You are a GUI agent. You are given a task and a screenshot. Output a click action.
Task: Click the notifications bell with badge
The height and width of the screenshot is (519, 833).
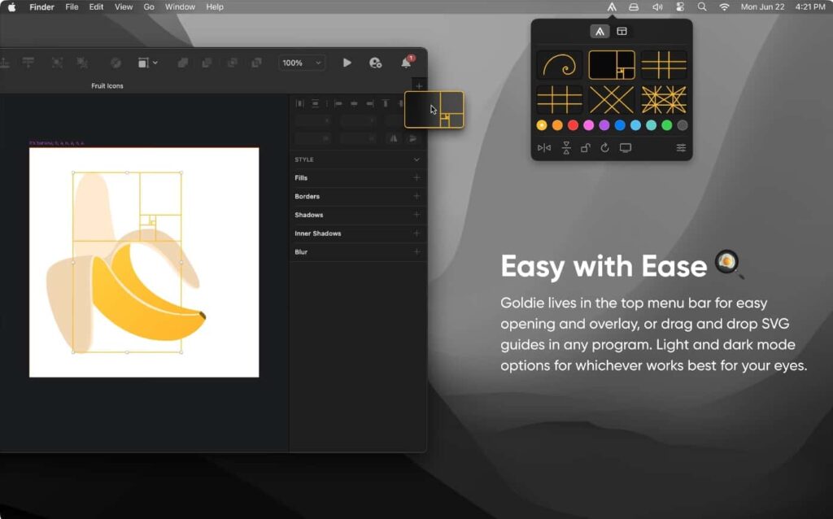(x=406, y=63)
